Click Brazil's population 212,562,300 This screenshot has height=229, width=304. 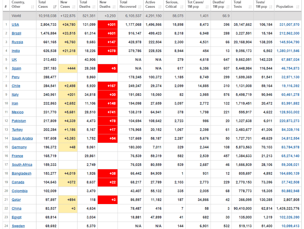click(289, 33)
